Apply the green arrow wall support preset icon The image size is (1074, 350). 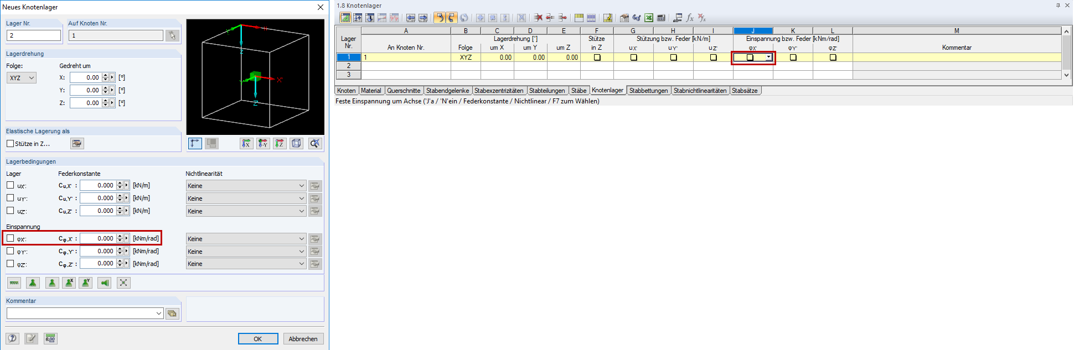pyautogui.click(x=105, y=283)
